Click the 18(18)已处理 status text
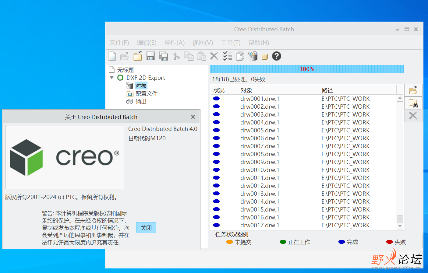 point(239,79)
